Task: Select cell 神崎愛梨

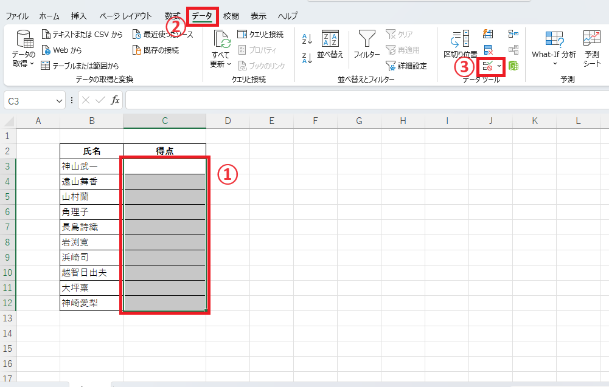Action: point(92,303)
